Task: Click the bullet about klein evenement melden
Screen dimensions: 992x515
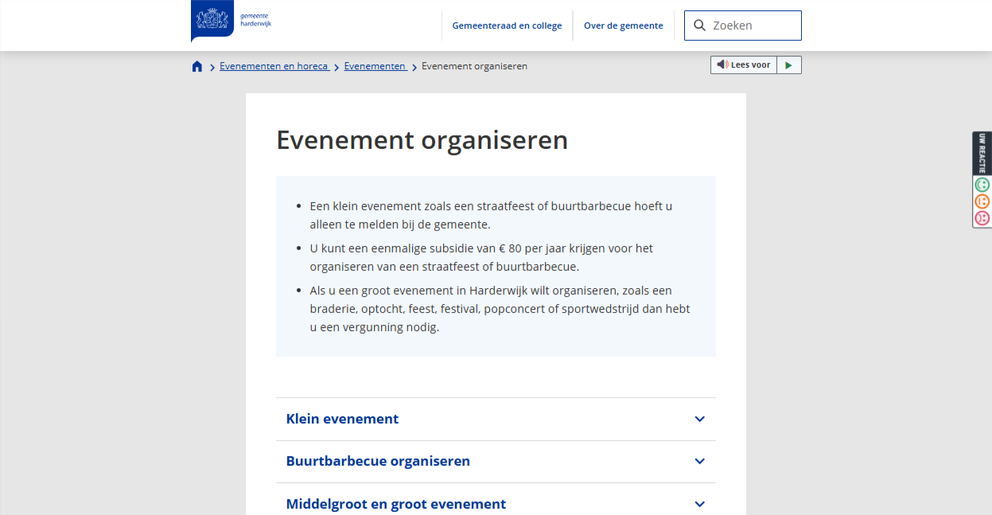Action: pos(491,215)
